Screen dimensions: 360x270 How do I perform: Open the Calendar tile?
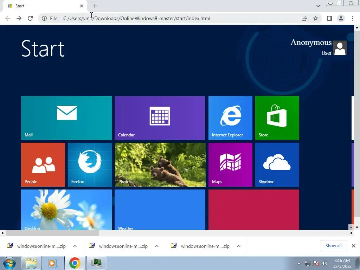click(160, 118)
